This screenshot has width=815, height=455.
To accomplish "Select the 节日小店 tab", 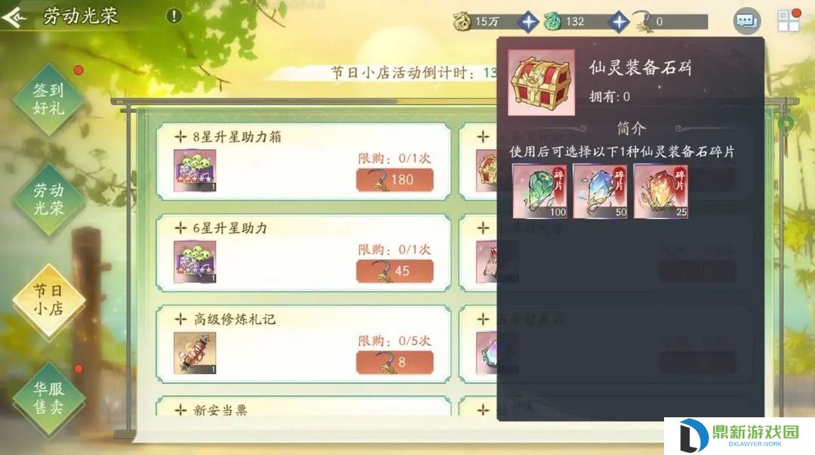I will pos(49,300).
